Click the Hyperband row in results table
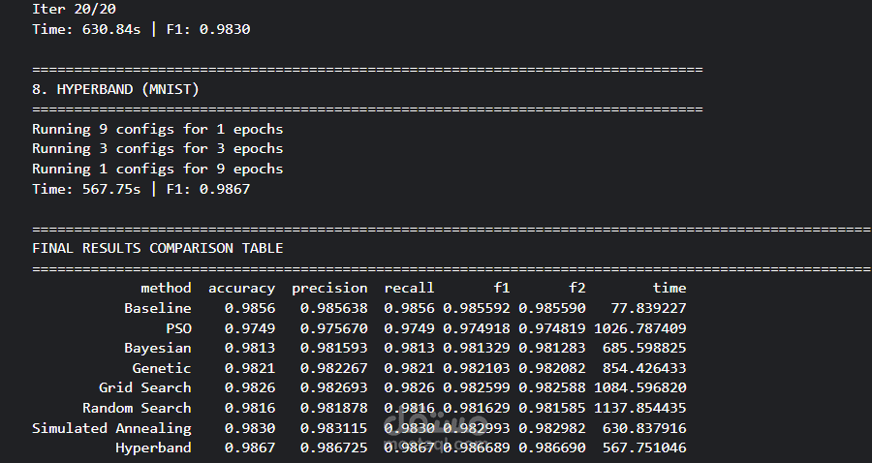The width and height of the screenshot is (872, 463). pyautogui.click(x=153, y=448)
